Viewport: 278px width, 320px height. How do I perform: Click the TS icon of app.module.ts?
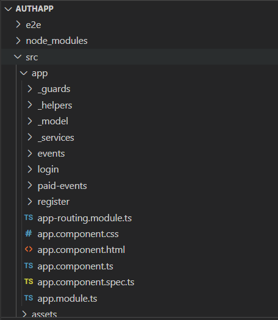point(29,298)
